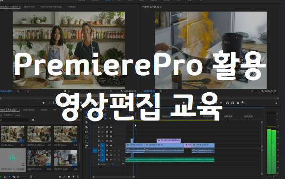Open the Find icon in Project panel
285x179 pixels.
(x=64, y=177)
